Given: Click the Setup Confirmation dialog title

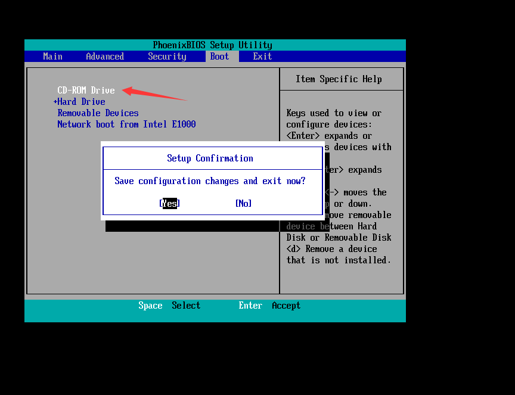Looking at the screenshot, I should pos(210,158).
